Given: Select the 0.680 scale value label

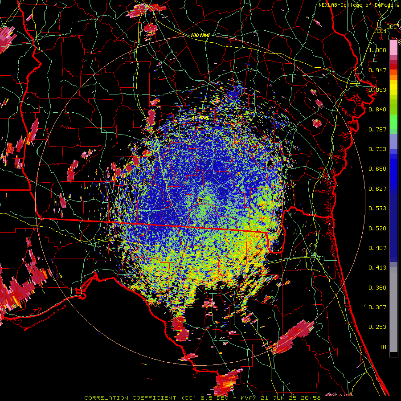Looking at the screenshot, I should (377, 169).
